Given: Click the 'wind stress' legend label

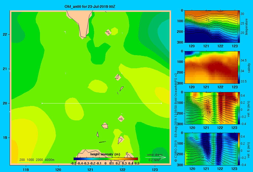Looking at the screenshot, I should click(x=155, y=155).
